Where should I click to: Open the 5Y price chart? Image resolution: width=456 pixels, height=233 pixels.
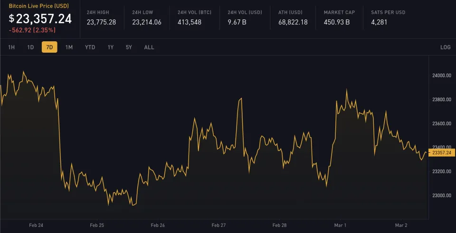129,47
